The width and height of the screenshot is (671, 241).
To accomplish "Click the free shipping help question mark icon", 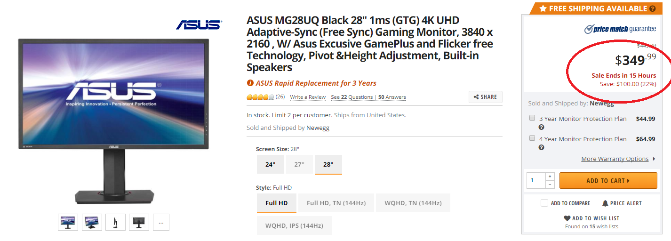I will tap(652, 8).
